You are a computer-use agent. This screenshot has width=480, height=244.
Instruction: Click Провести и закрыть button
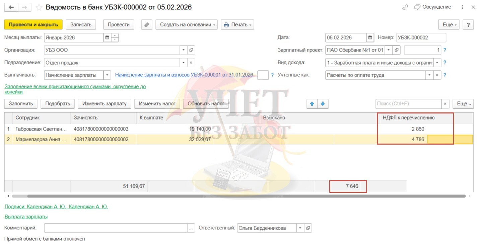33,24
